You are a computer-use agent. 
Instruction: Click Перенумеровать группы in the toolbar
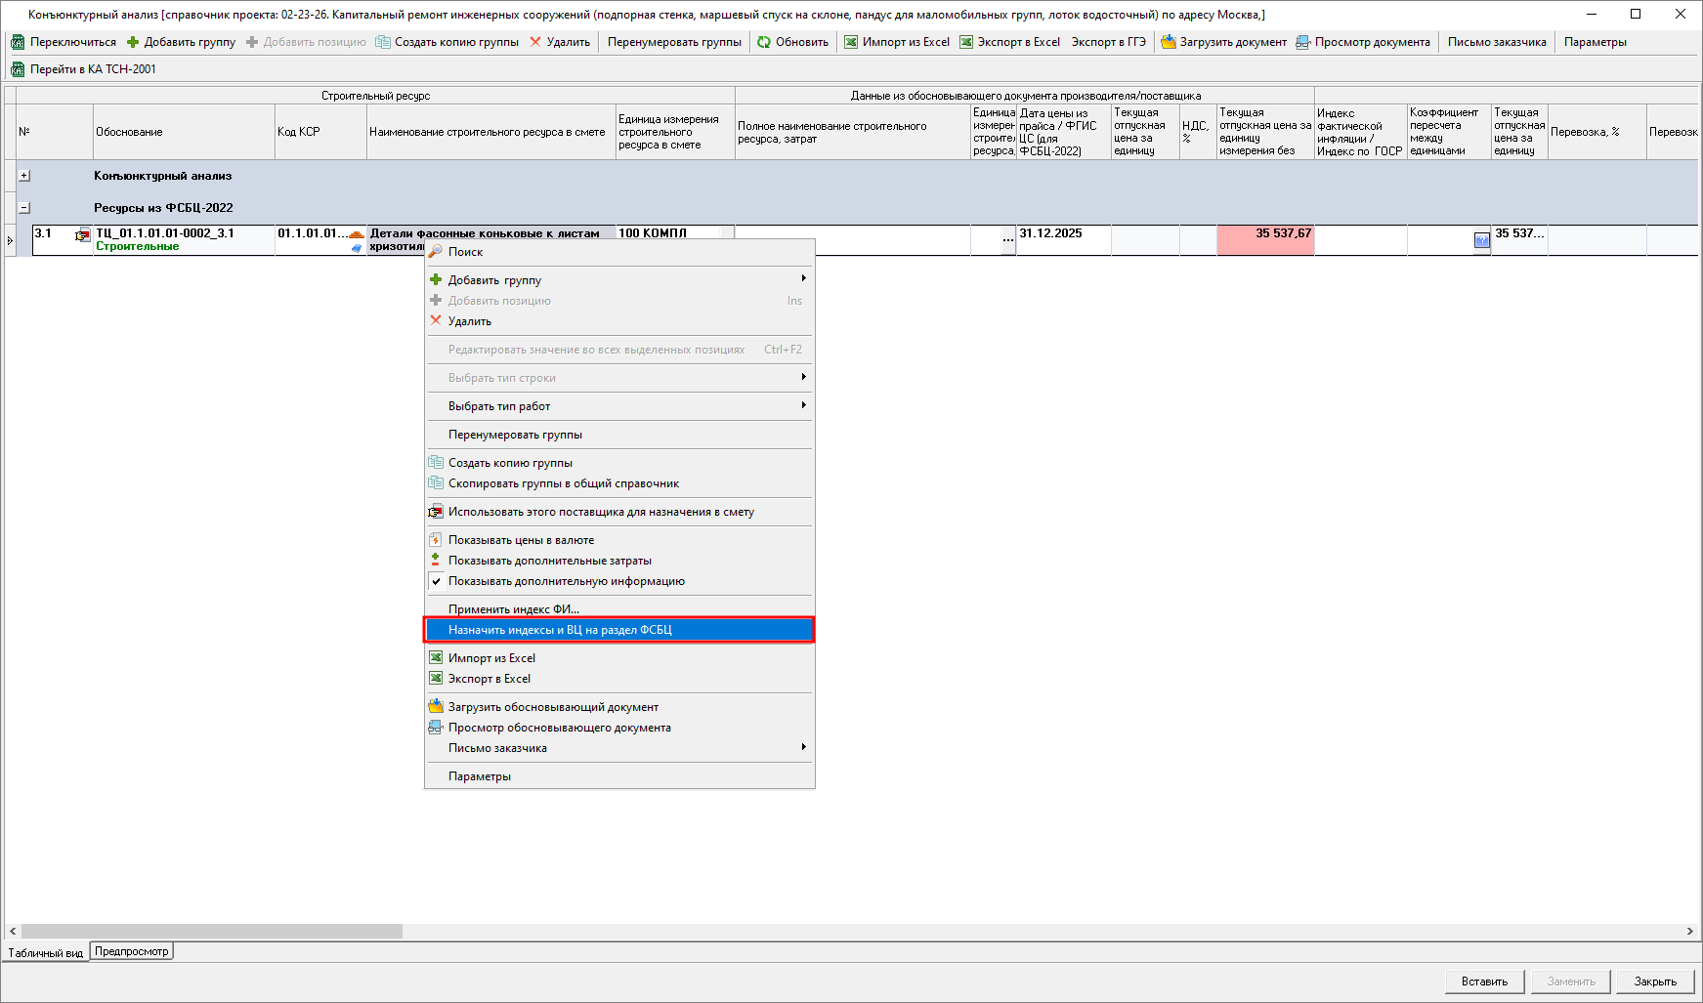point(674,42)
